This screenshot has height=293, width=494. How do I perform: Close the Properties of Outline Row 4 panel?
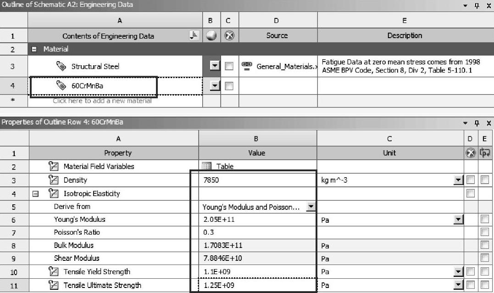488,123
